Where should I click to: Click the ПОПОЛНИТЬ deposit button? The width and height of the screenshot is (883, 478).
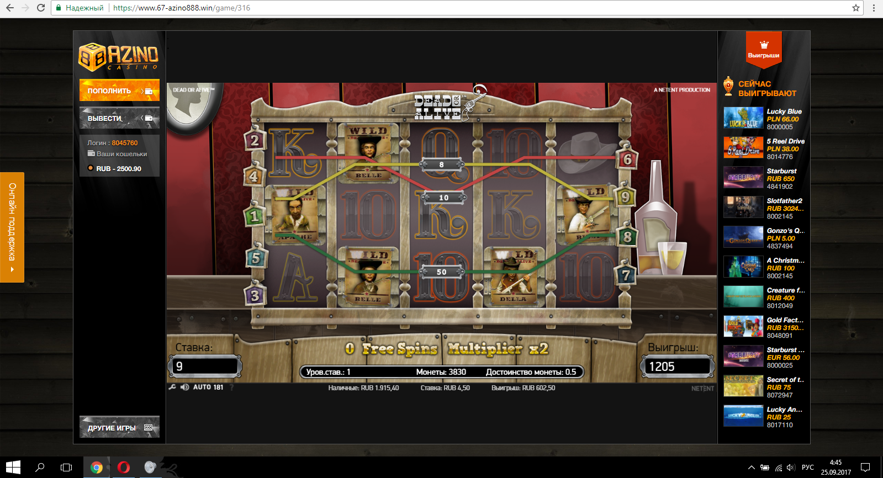click(x=119, y=91)
